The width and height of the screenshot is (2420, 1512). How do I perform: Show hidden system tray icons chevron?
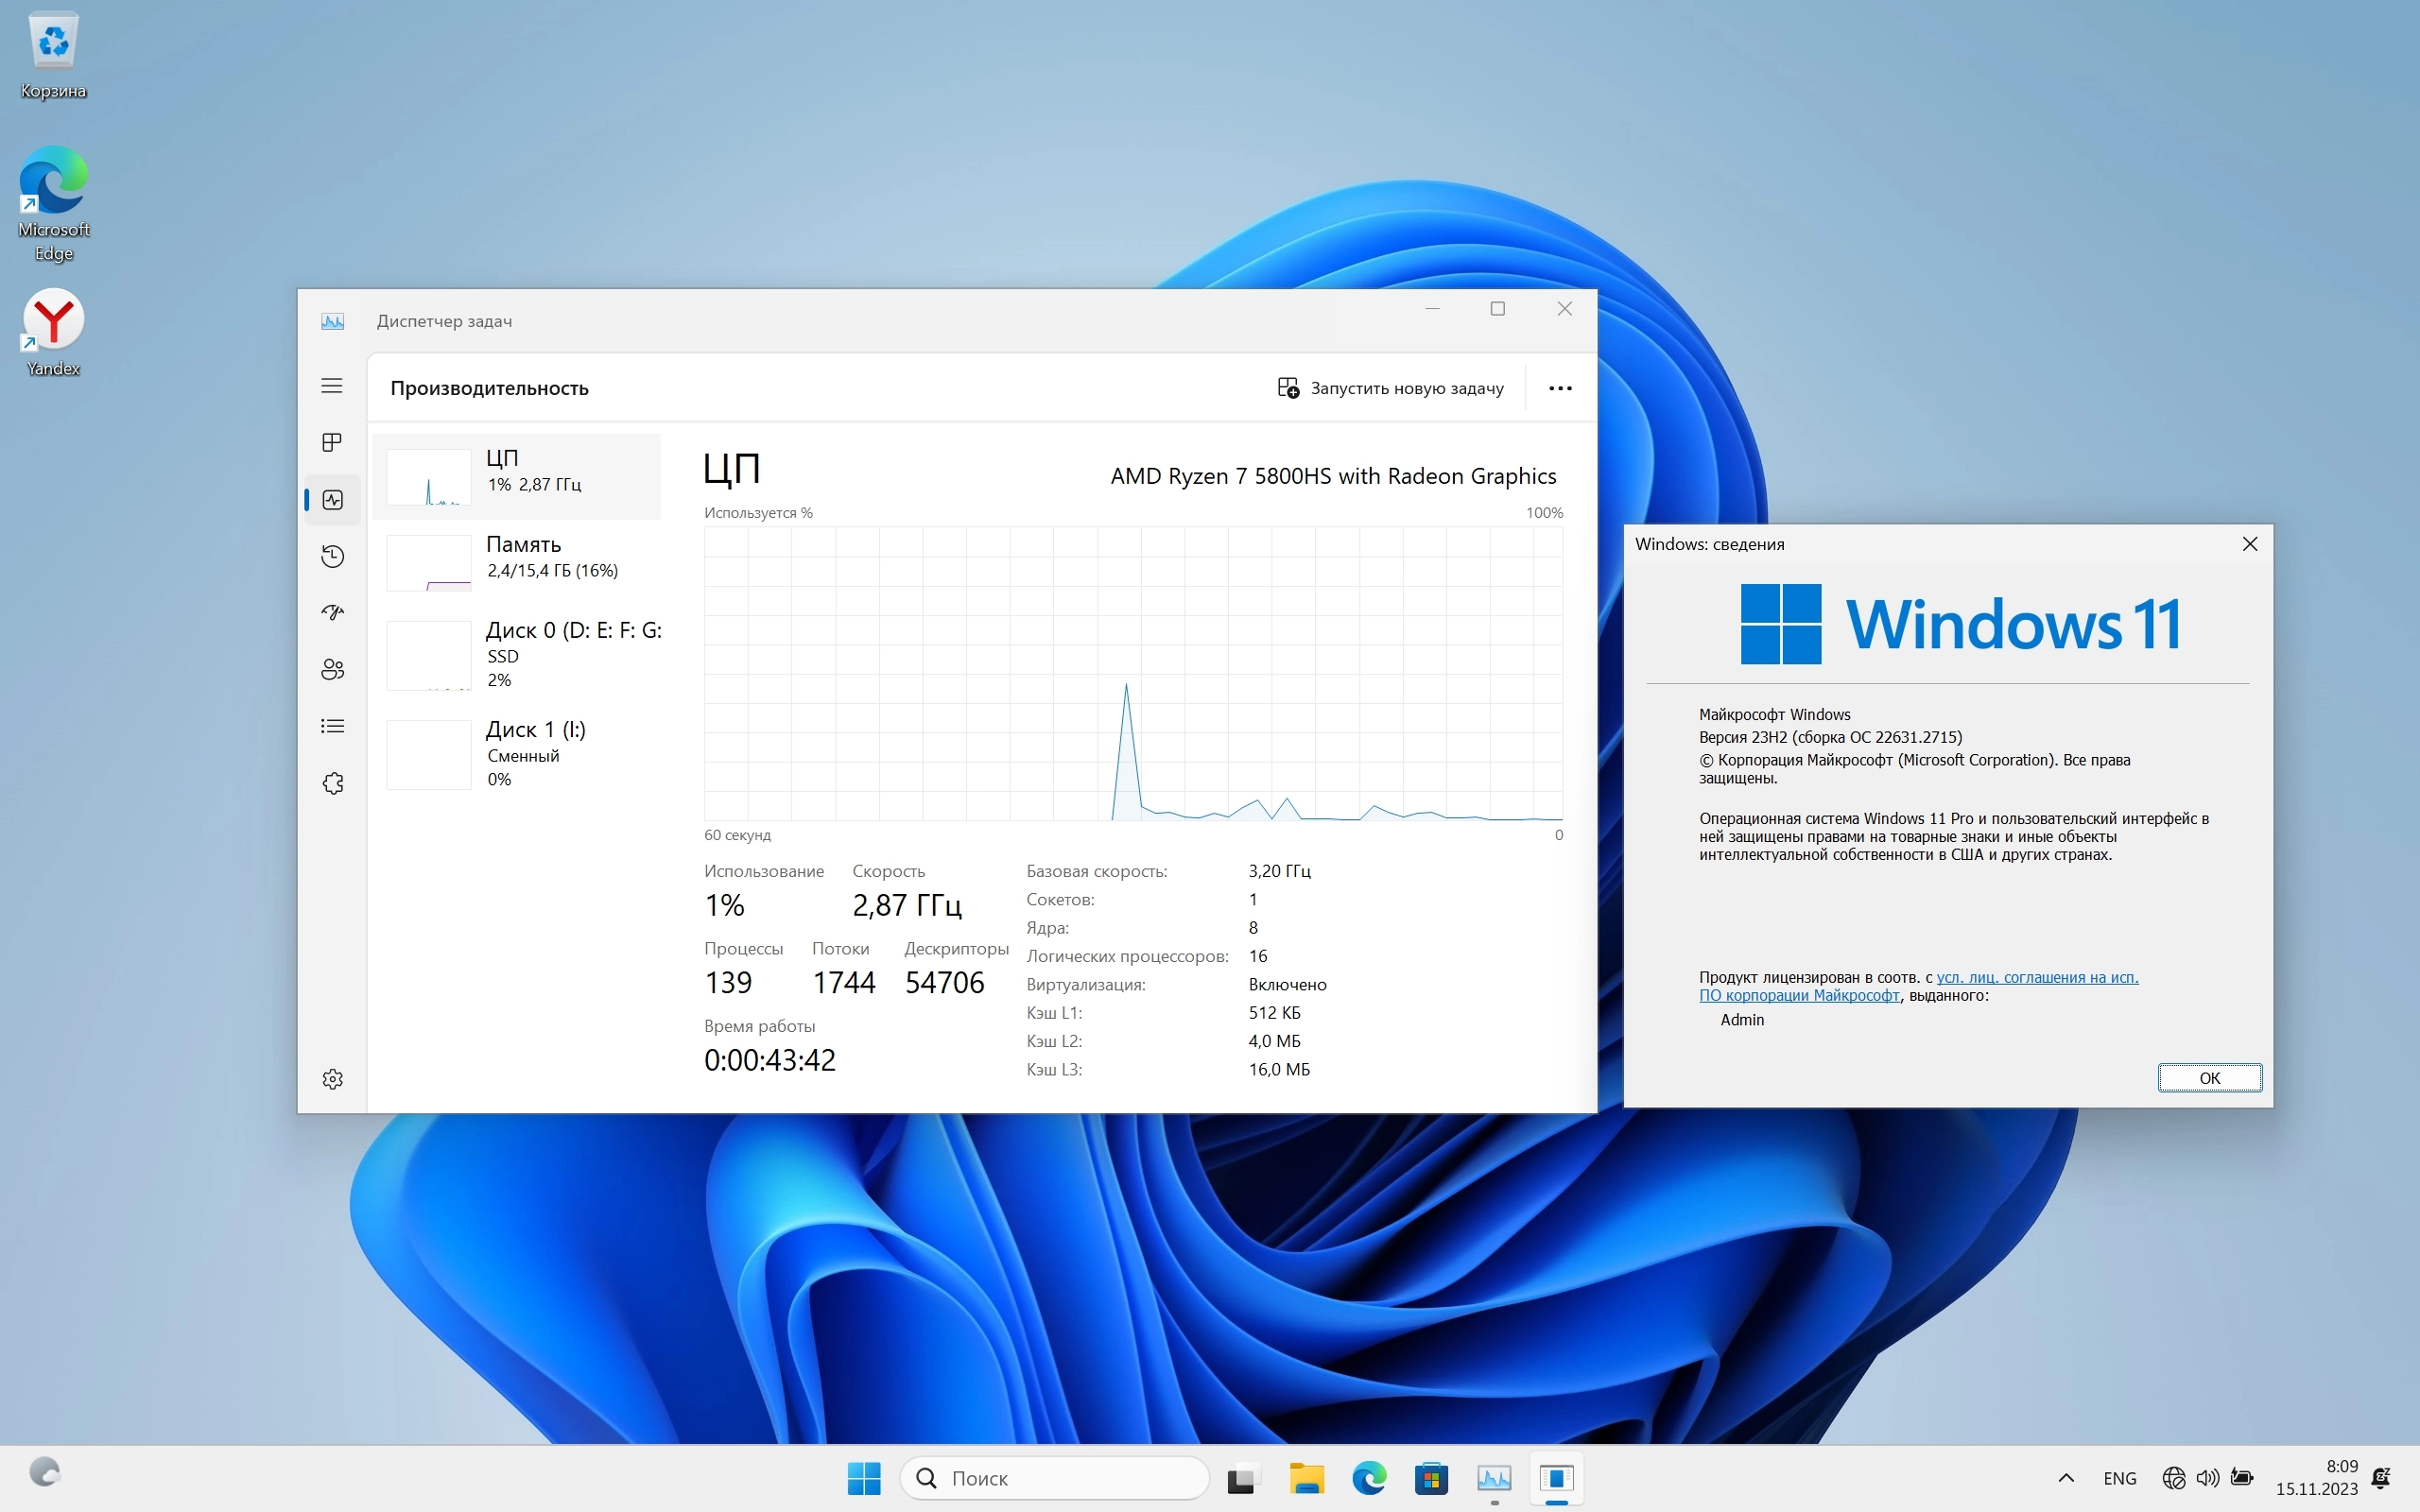(2066, 1478)
